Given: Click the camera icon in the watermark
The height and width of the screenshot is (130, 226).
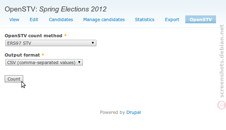Looking at the screenshot, I should pos(221,105).
